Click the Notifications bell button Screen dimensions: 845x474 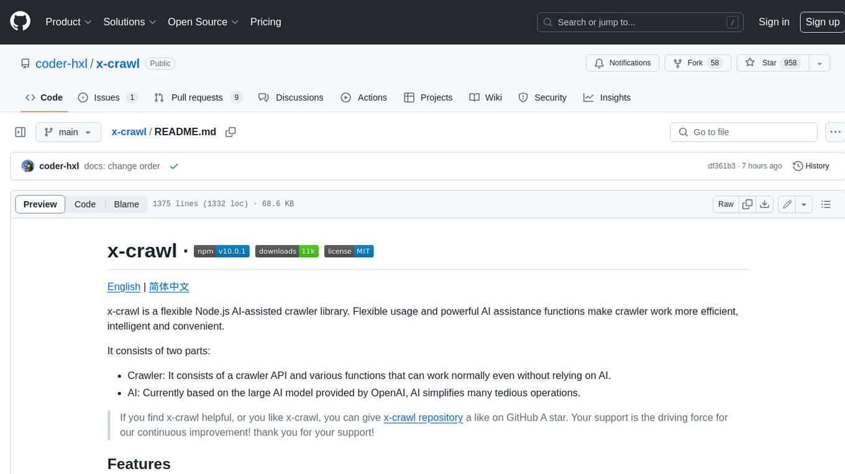[x=623, y=63]
